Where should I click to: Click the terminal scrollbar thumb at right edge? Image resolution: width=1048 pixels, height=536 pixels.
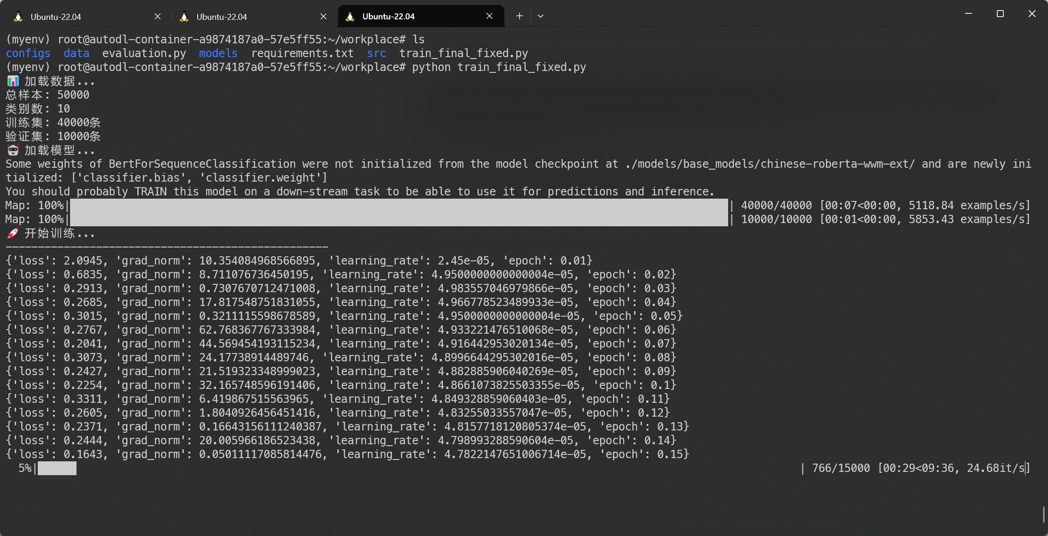(1044, 514)
